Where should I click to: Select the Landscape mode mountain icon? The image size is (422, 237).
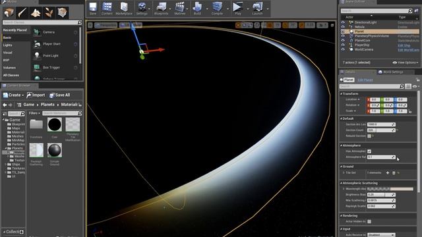(36, 13)
